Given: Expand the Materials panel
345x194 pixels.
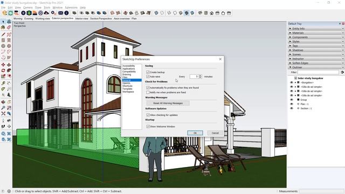Looking at the screenshot, I should [316, 33].
